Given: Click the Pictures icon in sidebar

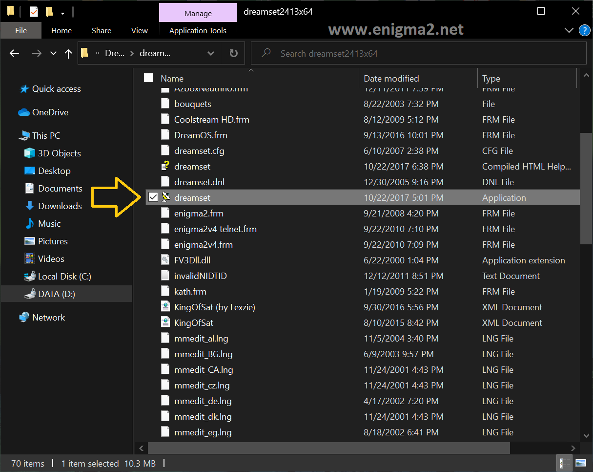Looking at the screenshot, I should pos(30,241).
